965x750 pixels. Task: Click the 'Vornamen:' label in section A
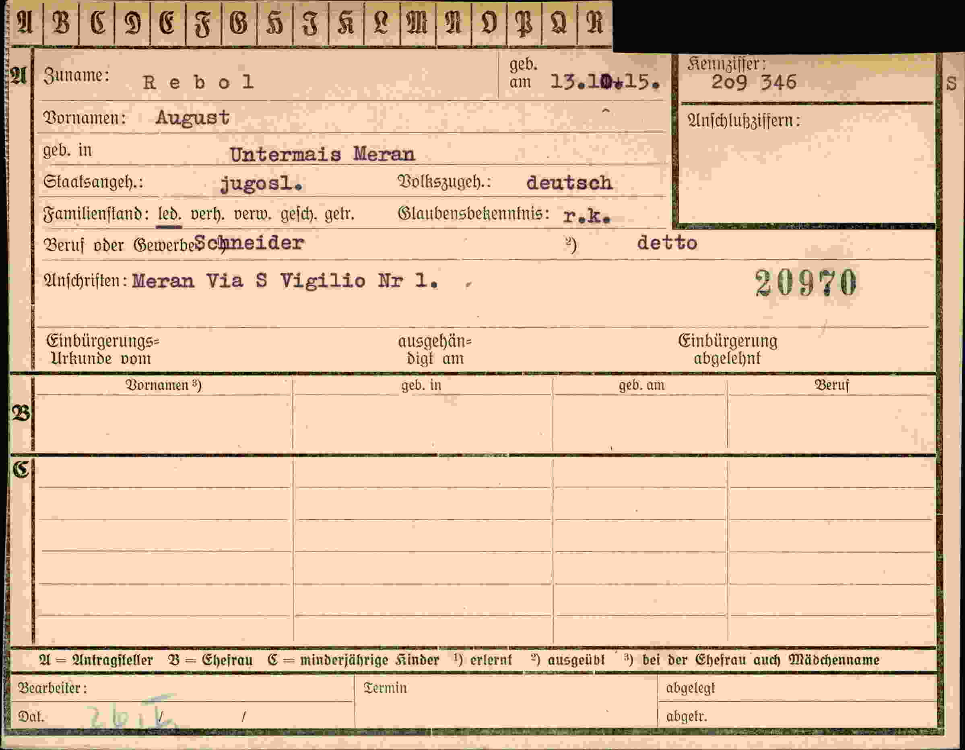[x=85, y=118]
